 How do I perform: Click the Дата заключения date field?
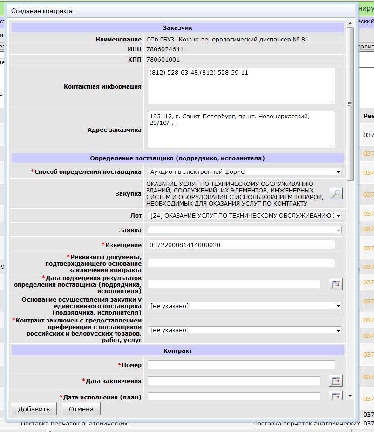[x=234, y=381]
